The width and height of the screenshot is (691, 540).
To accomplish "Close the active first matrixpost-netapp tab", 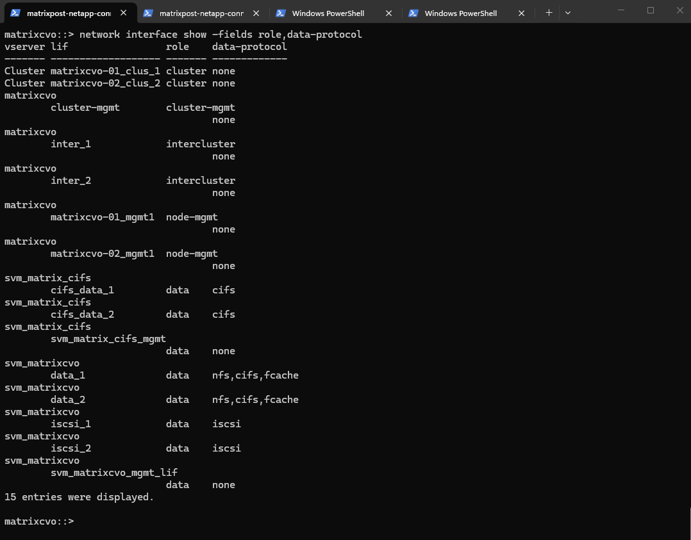I will [124, 13].
